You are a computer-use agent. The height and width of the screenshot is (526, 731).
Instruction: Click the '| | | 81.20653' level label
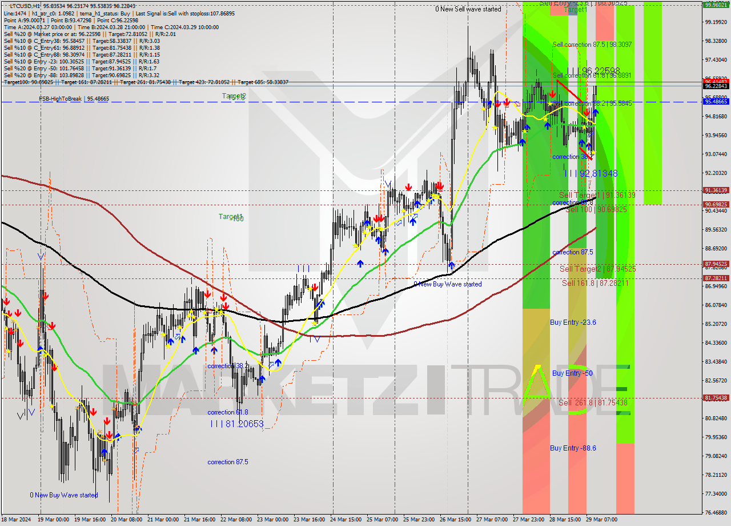(x=237, y=424)
